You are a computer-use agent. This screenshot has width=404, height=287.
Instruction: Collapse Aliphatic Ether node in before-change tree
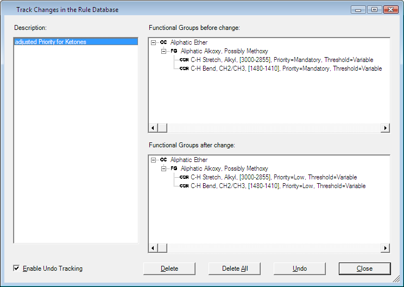coord(154,42)
